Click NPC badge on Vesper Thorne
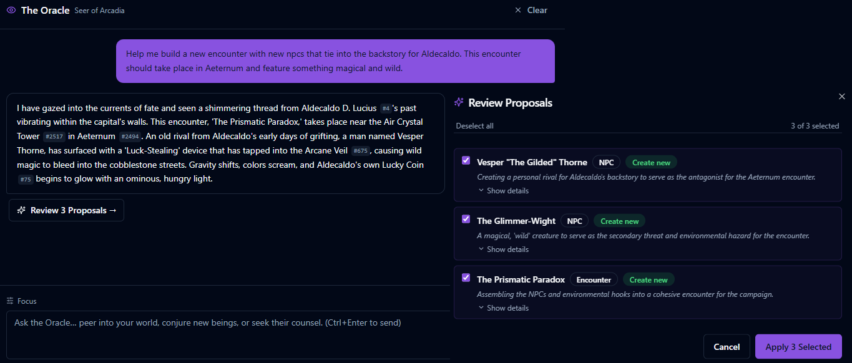852x363 pixels. point(606,162)
